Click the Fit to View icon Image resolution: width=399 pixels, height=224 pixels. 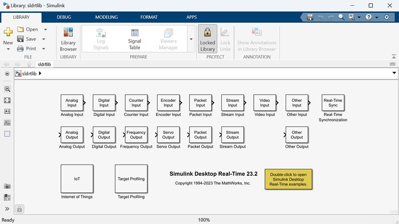[7, 100]
